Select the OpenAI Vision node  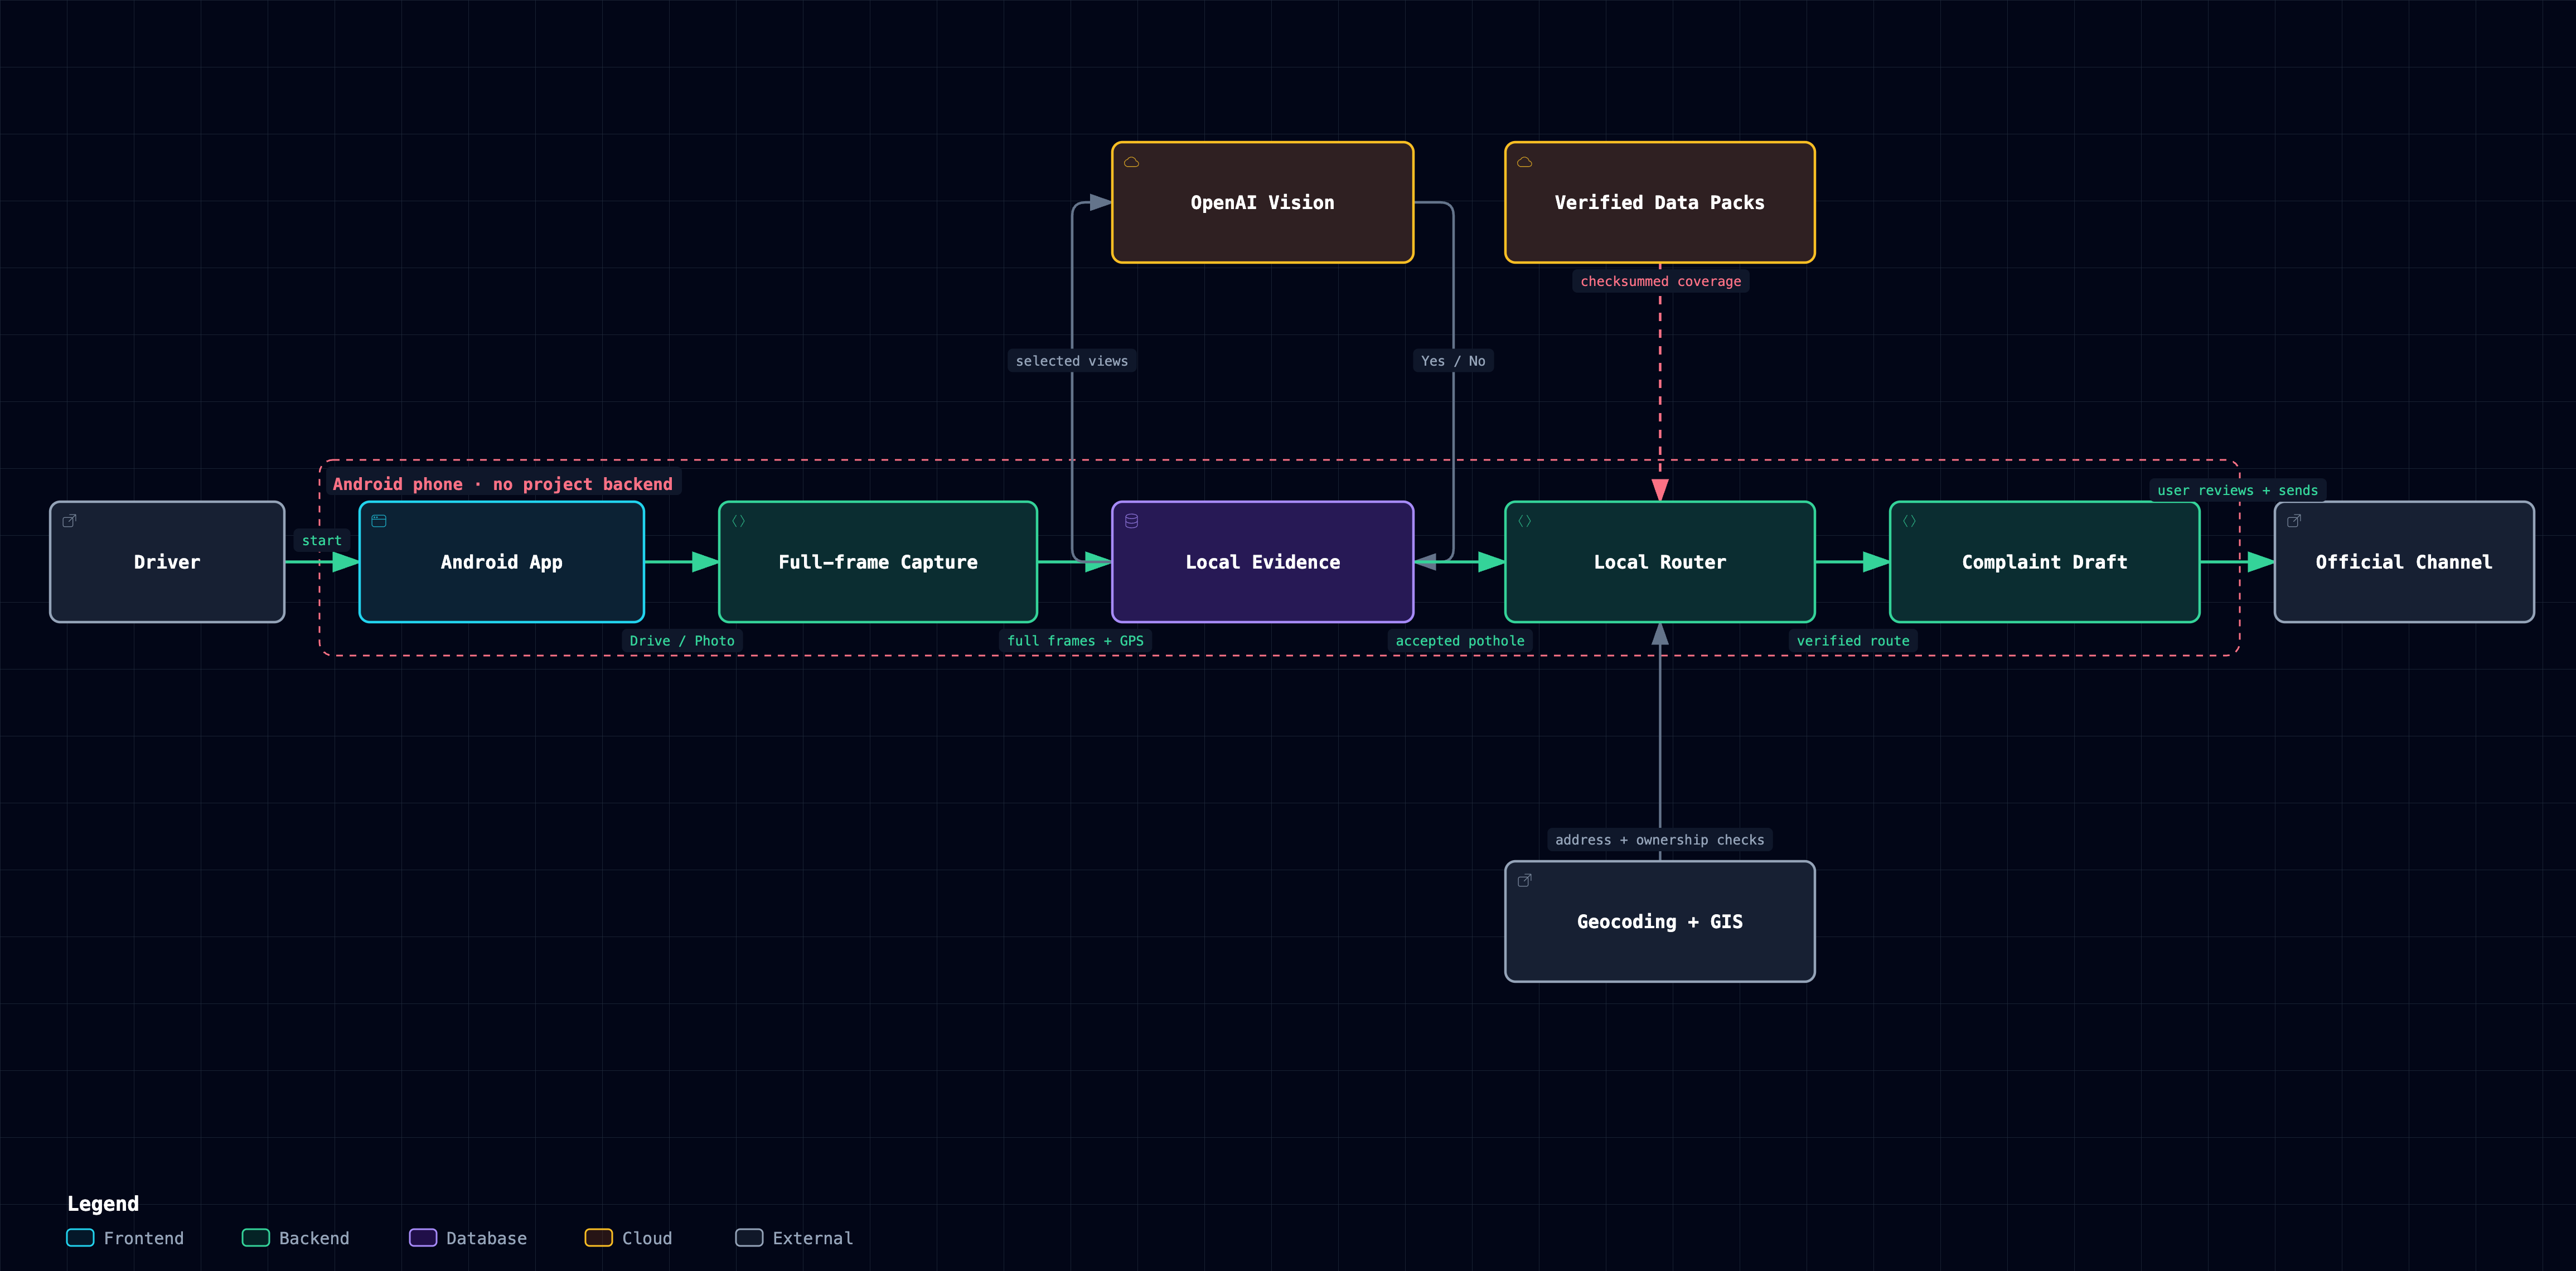1263,202
